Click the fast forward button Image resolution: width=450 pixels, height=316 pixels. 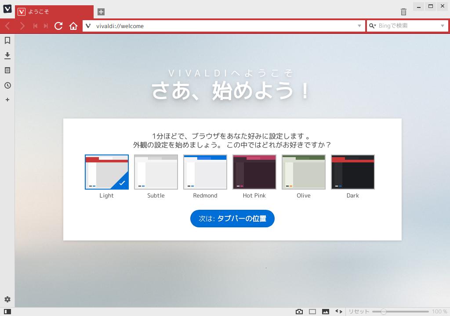pos(46,26)
